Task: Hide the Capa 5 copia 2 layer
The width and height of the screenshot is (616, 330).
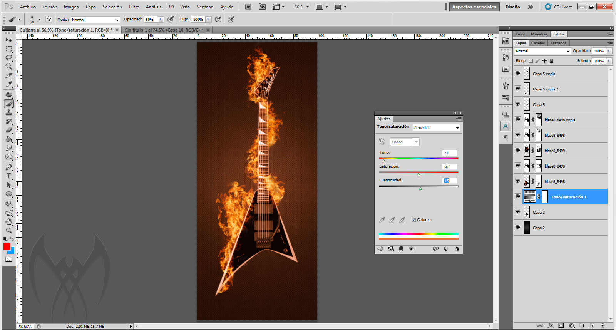Action: 517,89
